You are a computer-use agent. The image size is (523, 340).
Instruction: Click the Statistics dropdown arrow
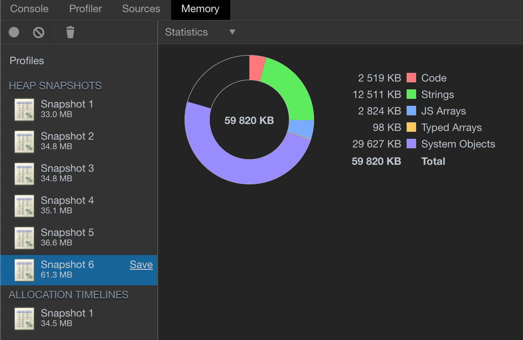click(233, 32)
